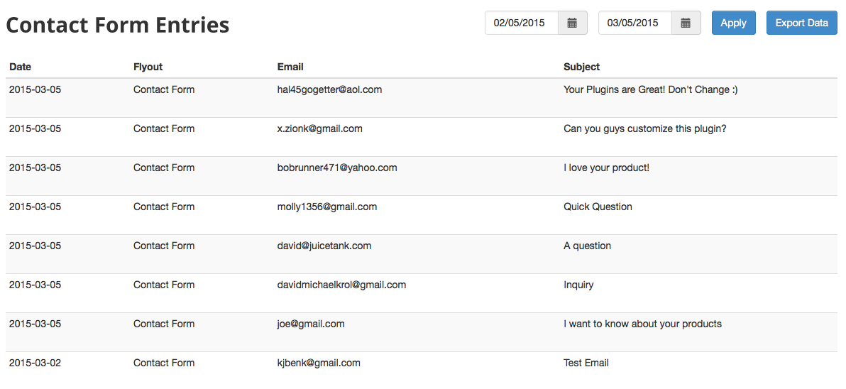Viewport: 846px width, 389px height.
Task: Click the david@juicetank.com email
Action: tap(324, 246)
